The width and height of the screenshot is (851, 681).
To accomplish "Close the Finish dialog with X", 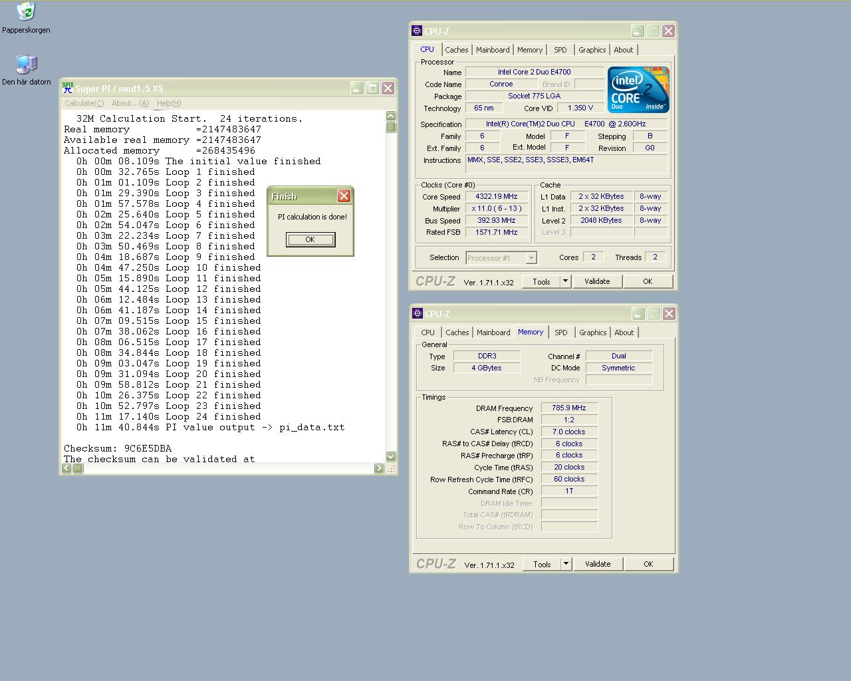I will [x=344, y=196].
